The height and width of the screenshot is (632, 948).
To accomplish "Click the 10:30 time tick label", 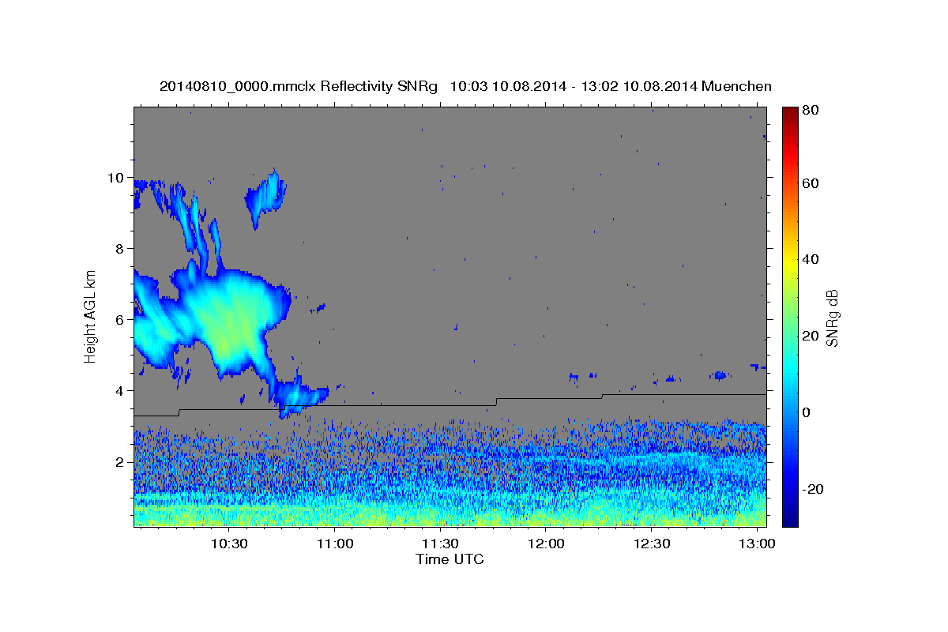I will coord(230,544).
